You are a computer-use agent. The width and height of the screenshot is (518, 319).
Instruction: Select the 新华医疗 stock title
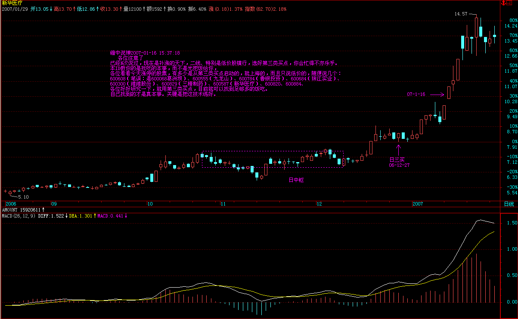11,3
